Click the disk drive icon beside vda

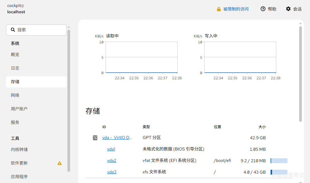95,138
